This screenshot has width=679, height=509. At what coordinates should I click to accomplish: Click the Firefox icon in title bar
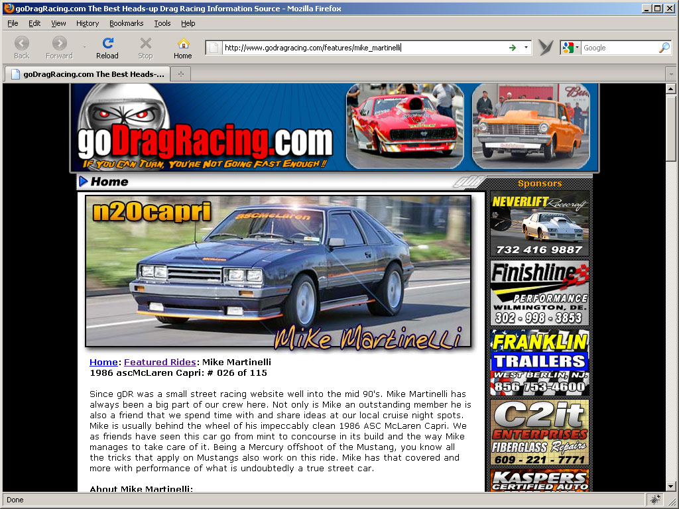click(x=9, y=8)
